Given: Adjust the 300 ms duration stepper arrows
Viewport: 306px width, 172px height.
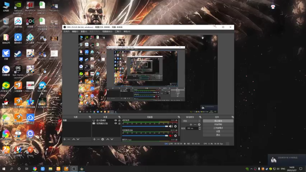Looking at the screenshot, I should (x=199, y=128).
